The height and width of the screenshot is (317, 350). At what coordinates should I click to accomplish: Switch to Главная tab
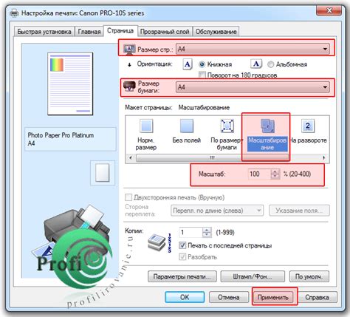[89, 32]
